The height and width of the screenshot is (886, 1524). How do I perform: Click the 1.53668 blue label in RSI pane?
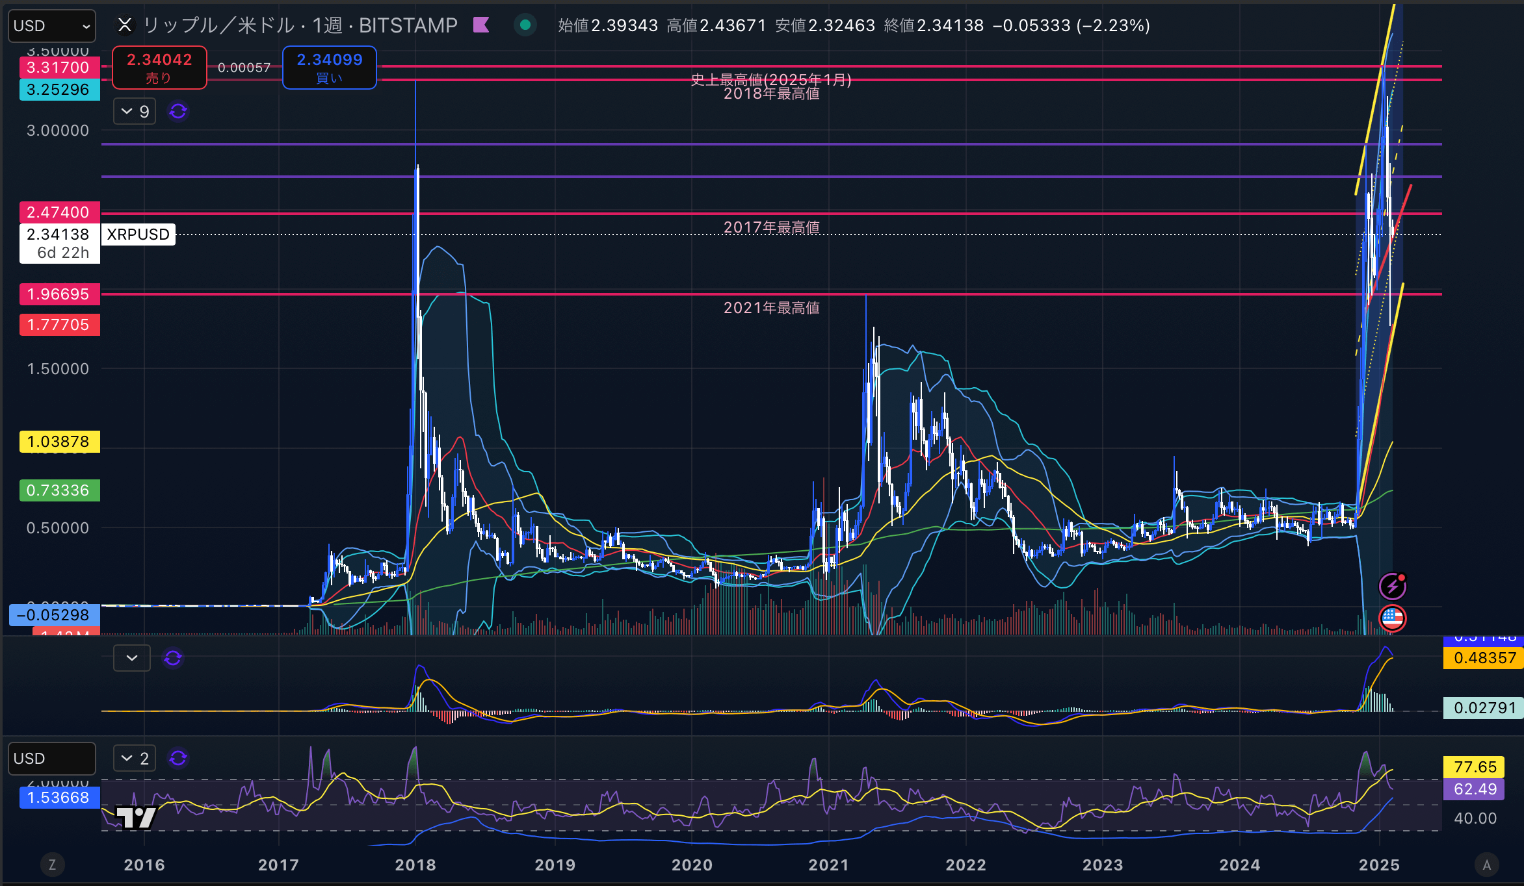tap(59, 798)
